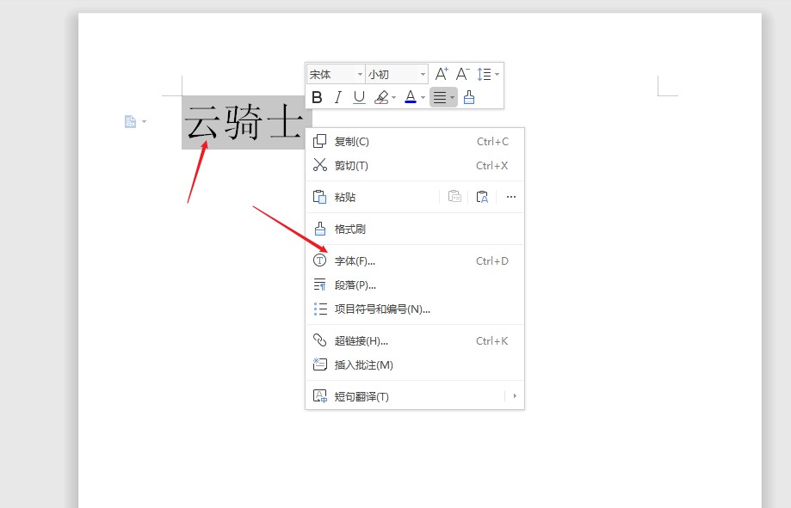Click the paste text only icon
Viewport: 791px width, 508px height.
pyautogui.click(x=482, y=197)
